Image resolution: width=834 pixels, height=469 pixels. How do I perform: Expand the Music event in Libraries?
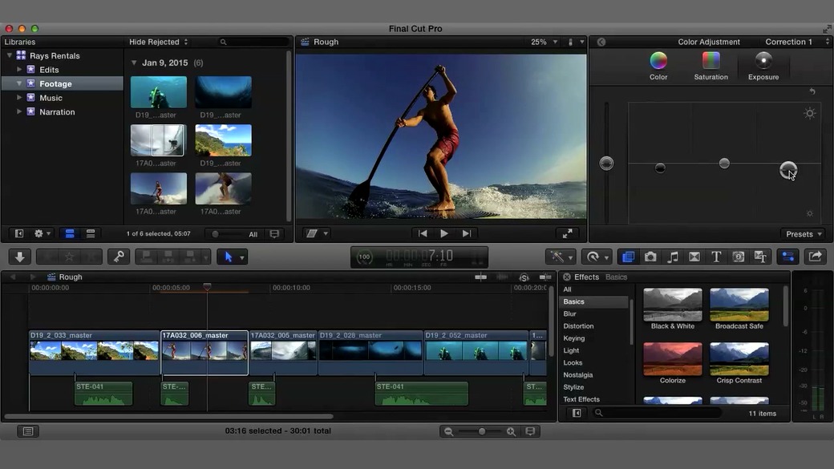coord(19,98)
